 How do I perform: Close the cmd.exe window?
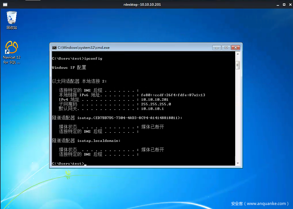click(x=235, y=47)
